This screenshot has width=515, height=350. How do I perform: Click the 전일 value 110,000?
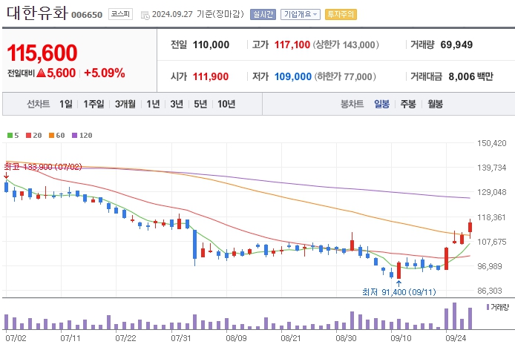[x=211, y=44]
